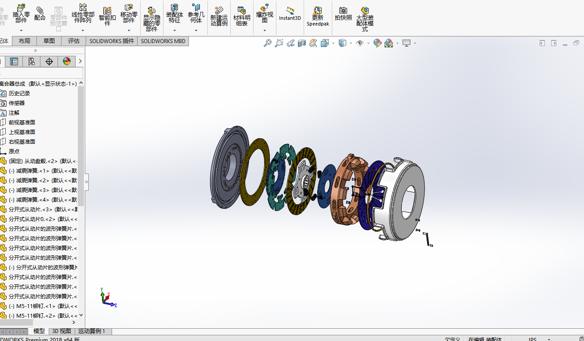Toggle the Instant3D tool
This screenshot has height=341, width=584.
[290, 14]
